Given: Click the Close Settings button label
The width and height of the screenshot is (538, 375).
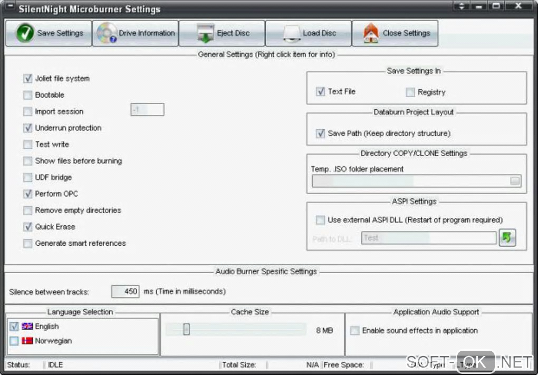Looking at the screenshot, I should point(406,33).
